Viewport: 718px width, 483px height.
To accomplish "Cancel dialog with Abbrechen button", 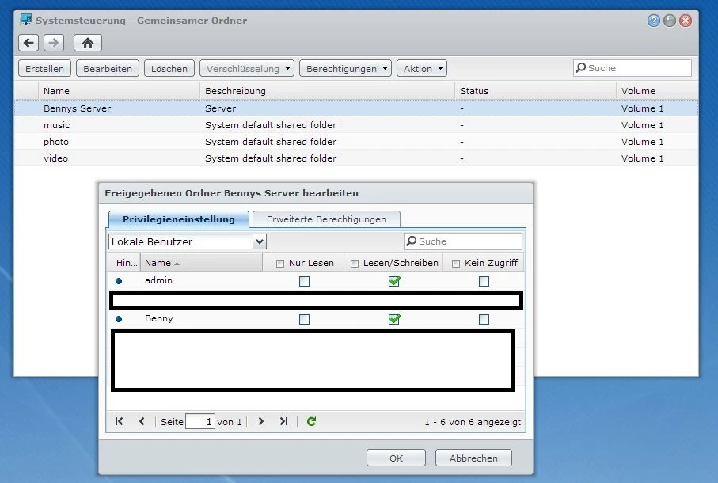I will tap(473, 458).
